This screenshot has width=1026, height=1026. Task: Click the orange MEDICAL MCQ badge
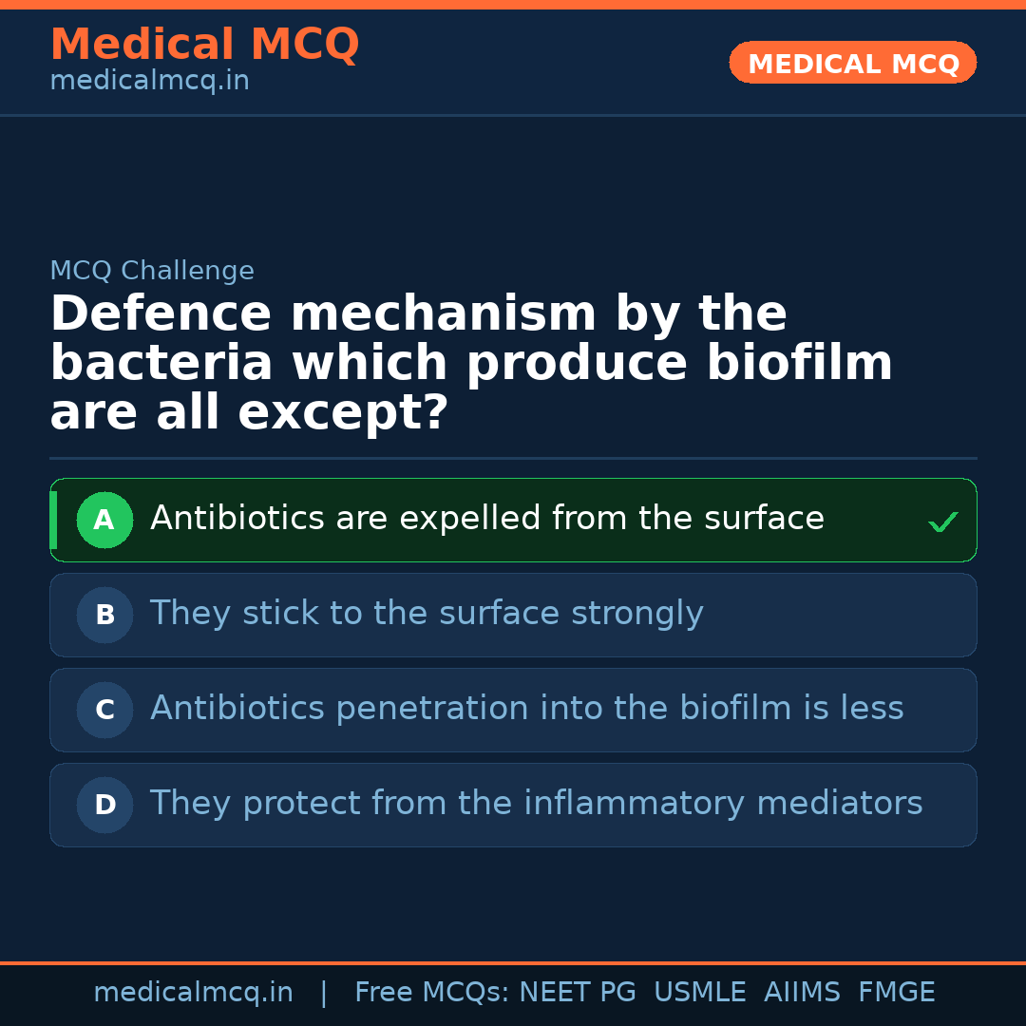[852, 63]
